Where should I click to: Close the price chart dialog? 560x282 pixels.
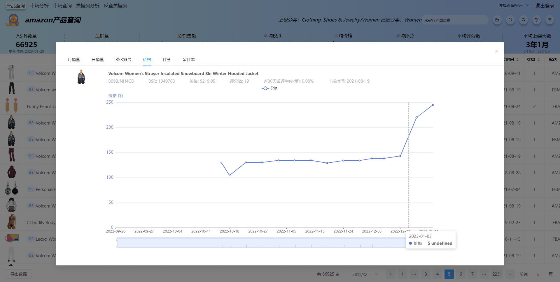click(x=496, y=52)
